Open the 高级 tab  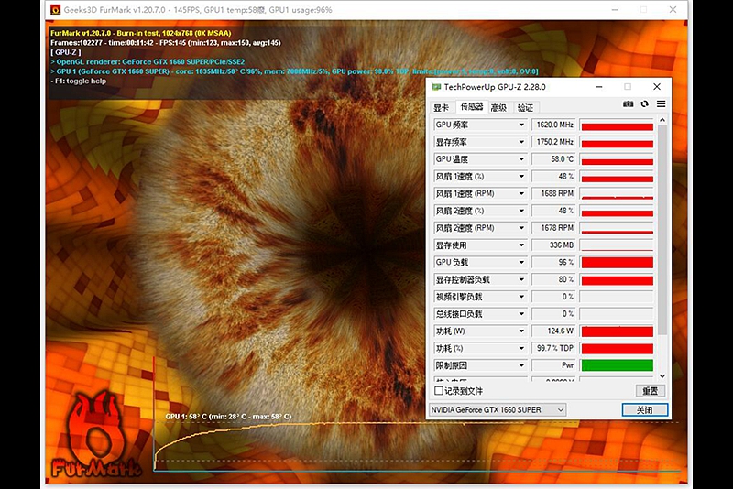[x=498, y=108]
